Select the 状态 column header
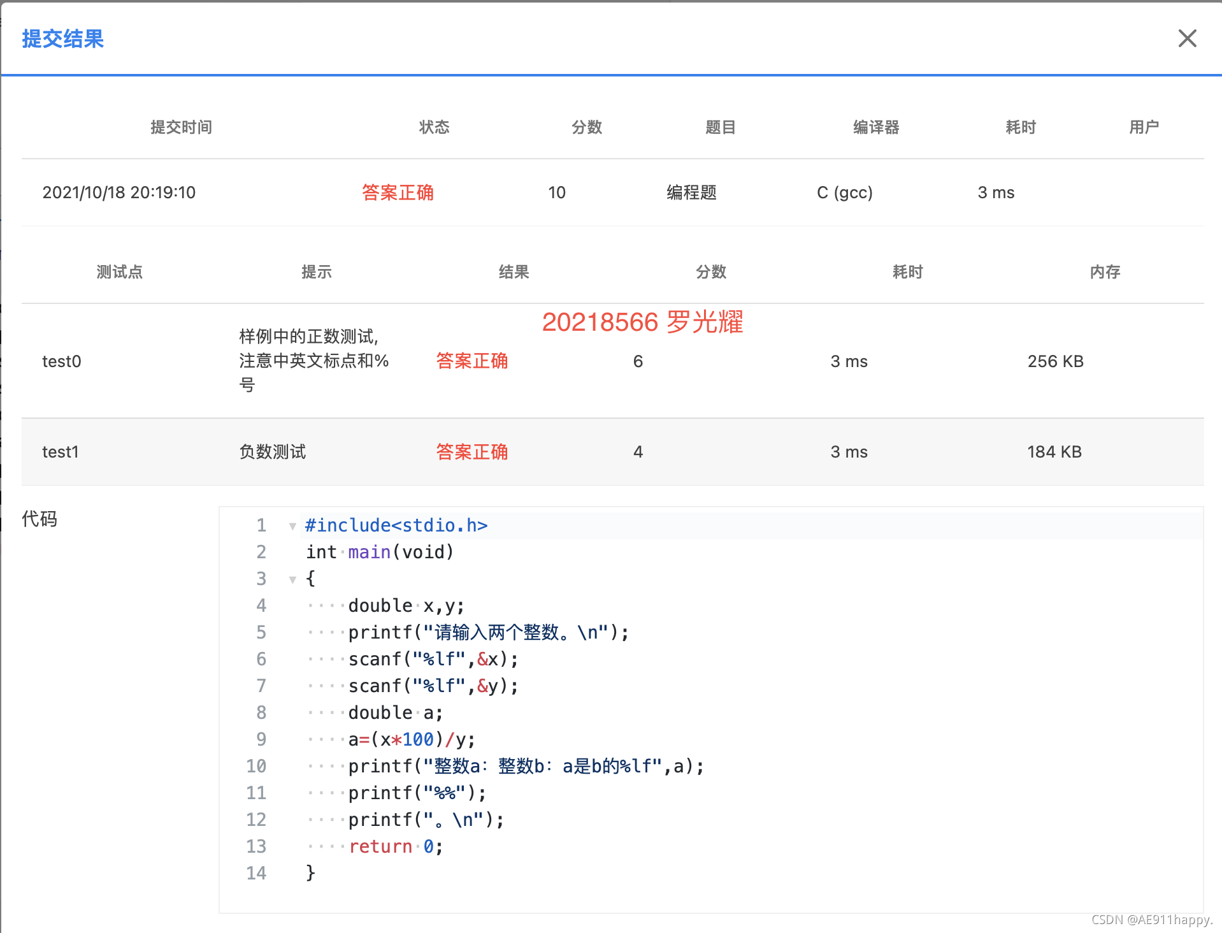1222x933 pixels. pyautogui.click(x=434, y=127)
